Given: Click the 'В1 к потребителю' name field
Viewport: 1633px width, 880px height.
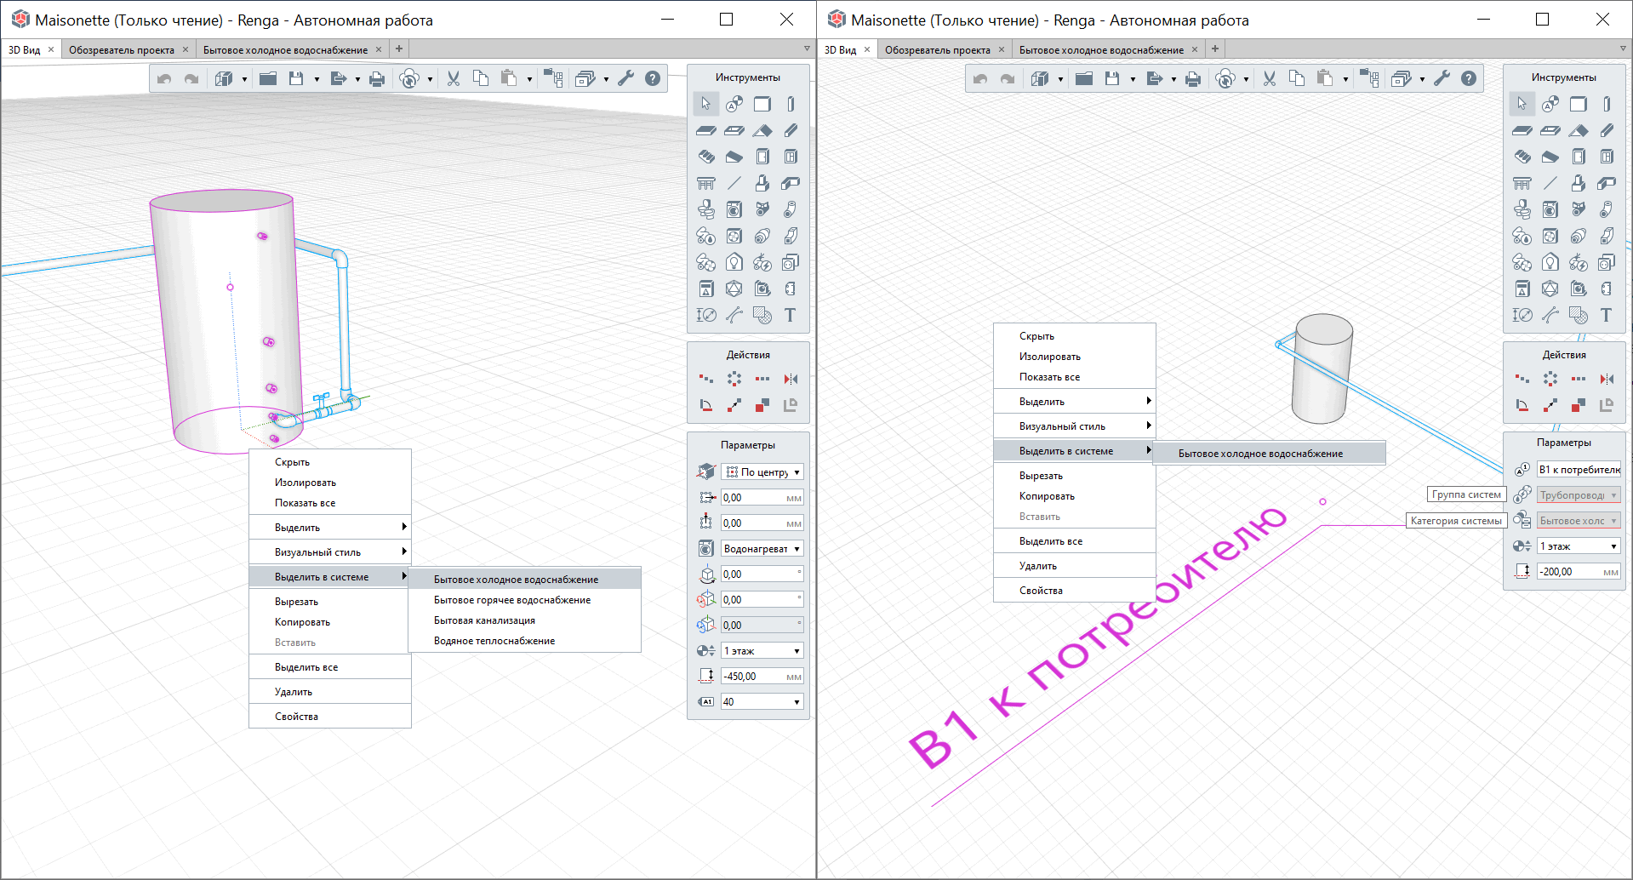Looking at the screenshot, I should (1579, 470).
